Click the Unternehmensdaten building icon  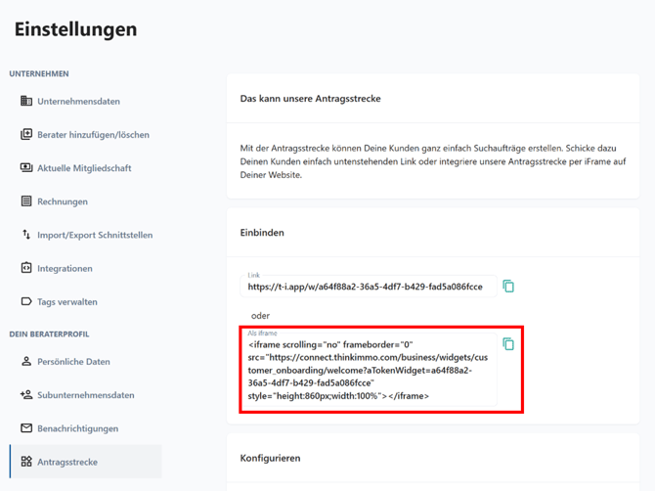point(26,101)
